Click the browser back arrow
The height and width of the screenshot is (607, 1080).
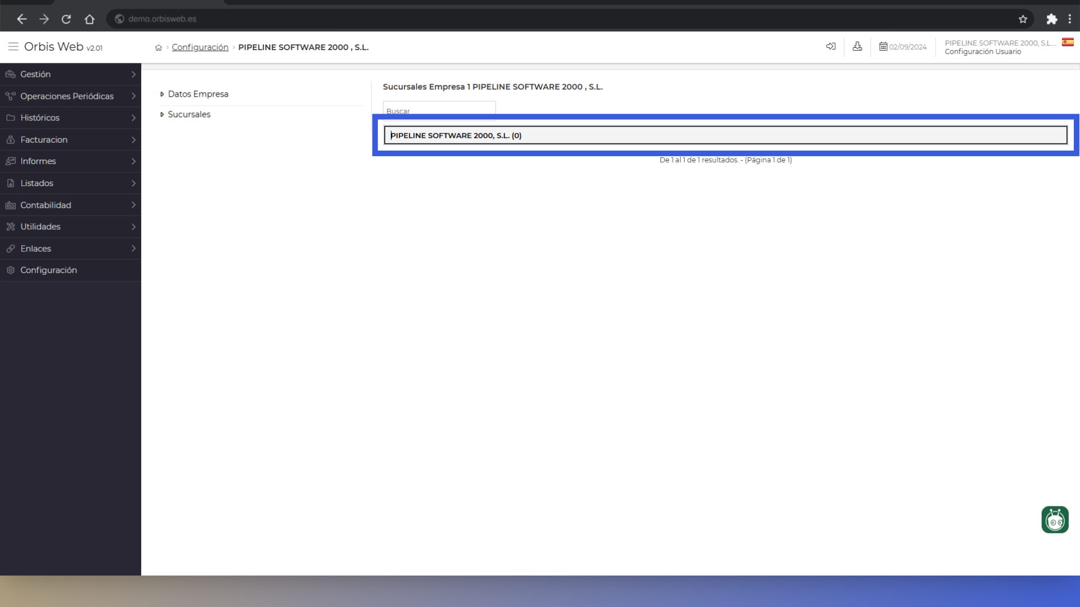pyautogui.click(x=21, y=19)
